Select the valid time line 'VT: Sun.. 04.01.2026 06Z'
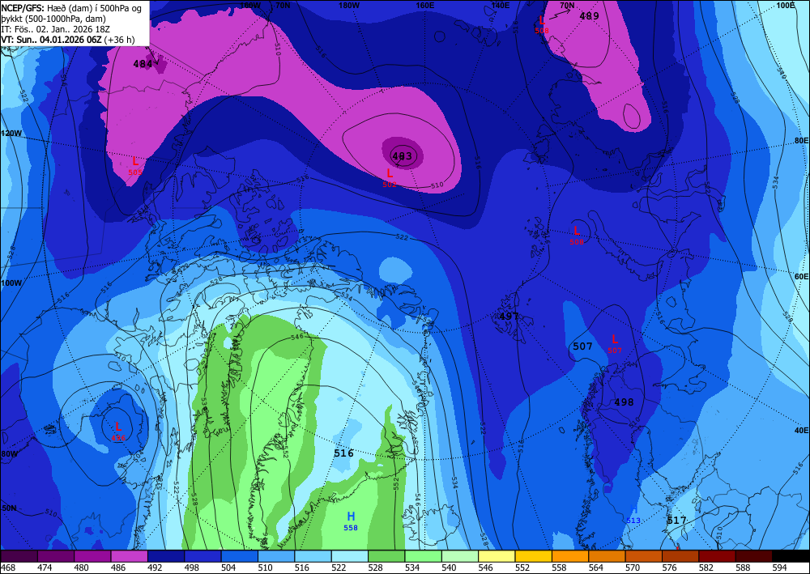Viewport: 810px width, 574px height. [52, 40]
